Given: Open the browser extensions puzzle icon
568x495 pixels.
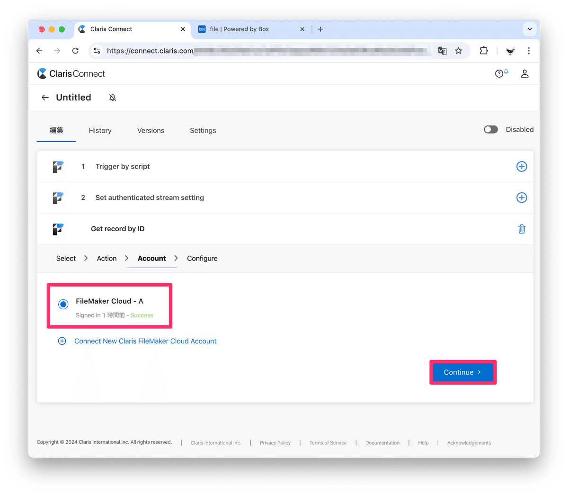Looking at the screenshot, I should (x=484, y=51).
